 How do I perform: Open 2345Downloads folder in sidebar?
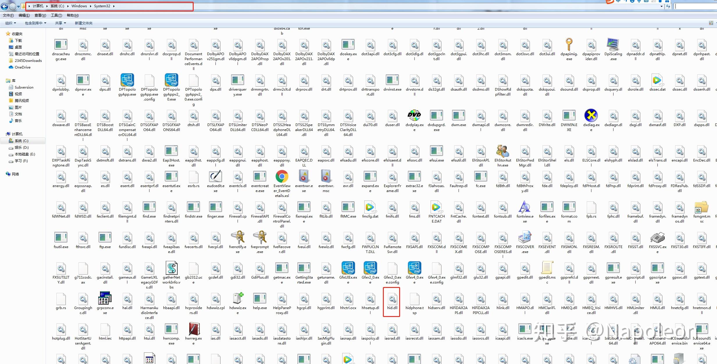(x=28, y=60)
